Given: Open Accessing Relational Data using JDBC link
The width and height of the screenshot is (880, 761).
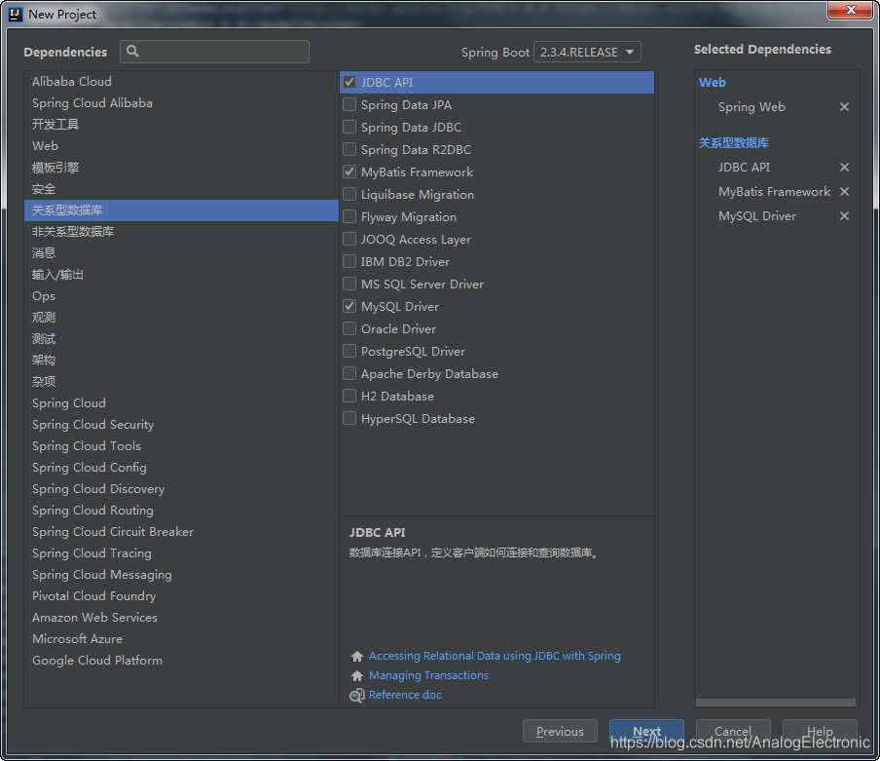Looking at the screenshot, I should point(495,656).
